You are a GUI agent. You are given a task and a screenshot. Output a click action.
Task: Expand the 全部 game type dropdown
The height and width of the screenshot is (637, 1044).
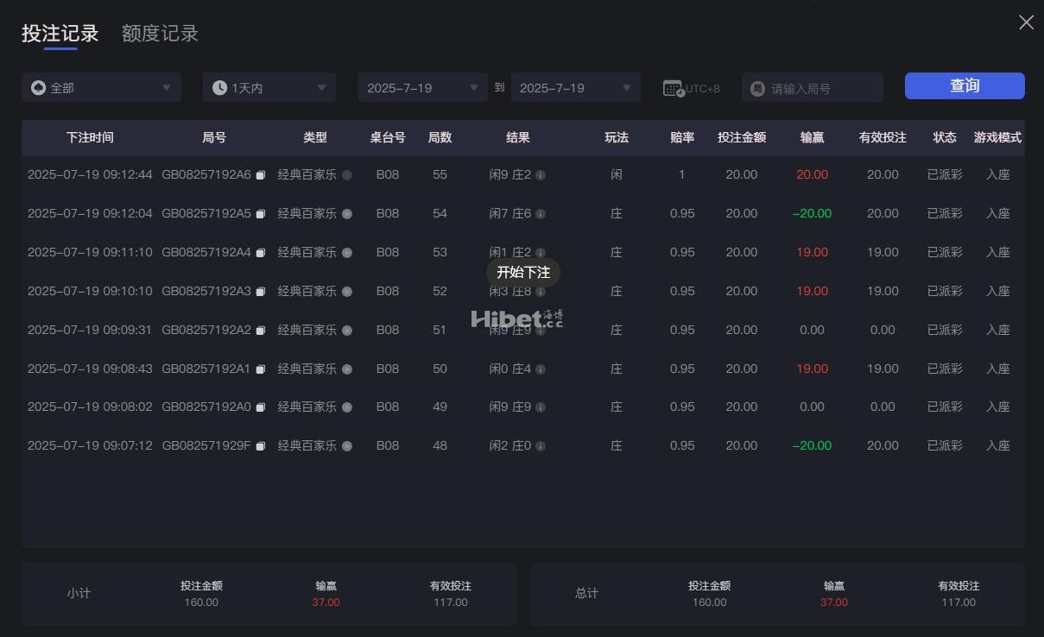101,88
